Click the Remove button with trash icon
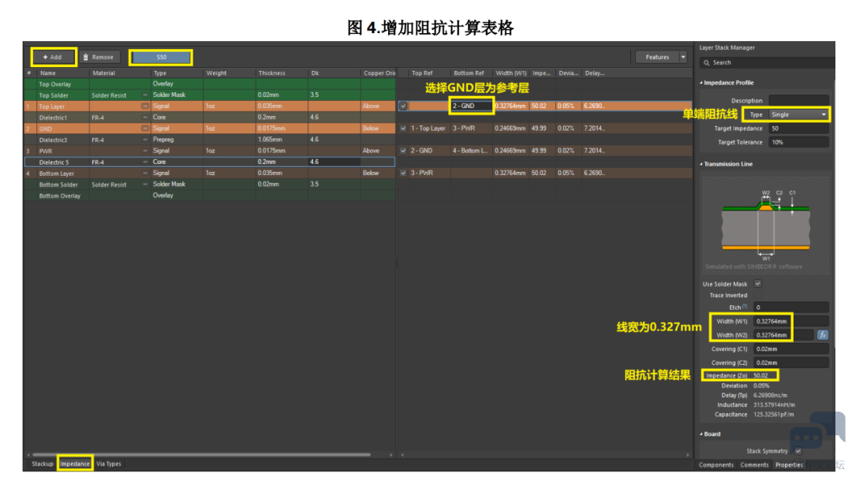Screen dimensions: 852x477 coord(99,57)
